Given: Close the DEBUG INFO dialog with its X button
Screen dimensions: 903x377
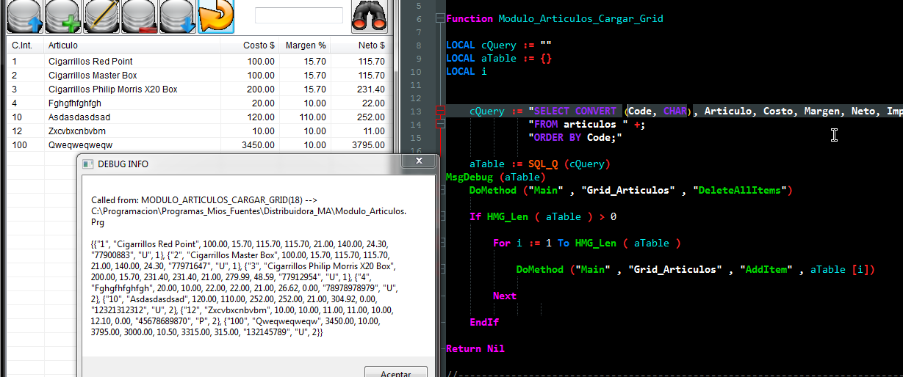Looking at the screenshot, I should [420, 161].
